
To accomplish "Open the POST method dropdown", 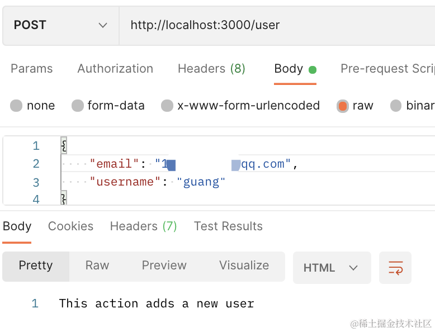I will tap(60, 25).
